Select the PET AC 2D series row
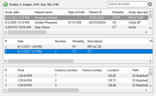 pyautogui.click(x=78, y=47)
